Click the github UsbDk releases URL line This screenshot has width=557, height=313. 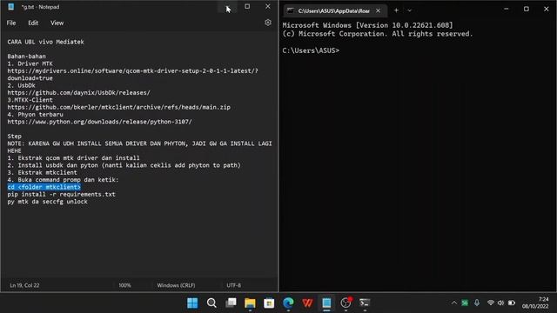pyautogui.click(x=79, y=93)
